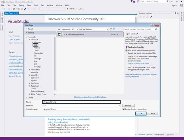
Task: Click Cancel in New Project dialog
Action: 152,114
